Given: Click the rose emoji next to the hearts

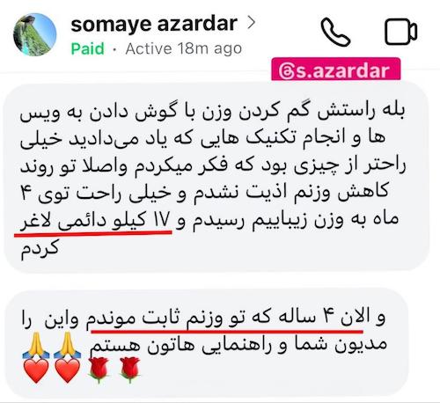Looking at the screenshot, I should tap(99, 370).
